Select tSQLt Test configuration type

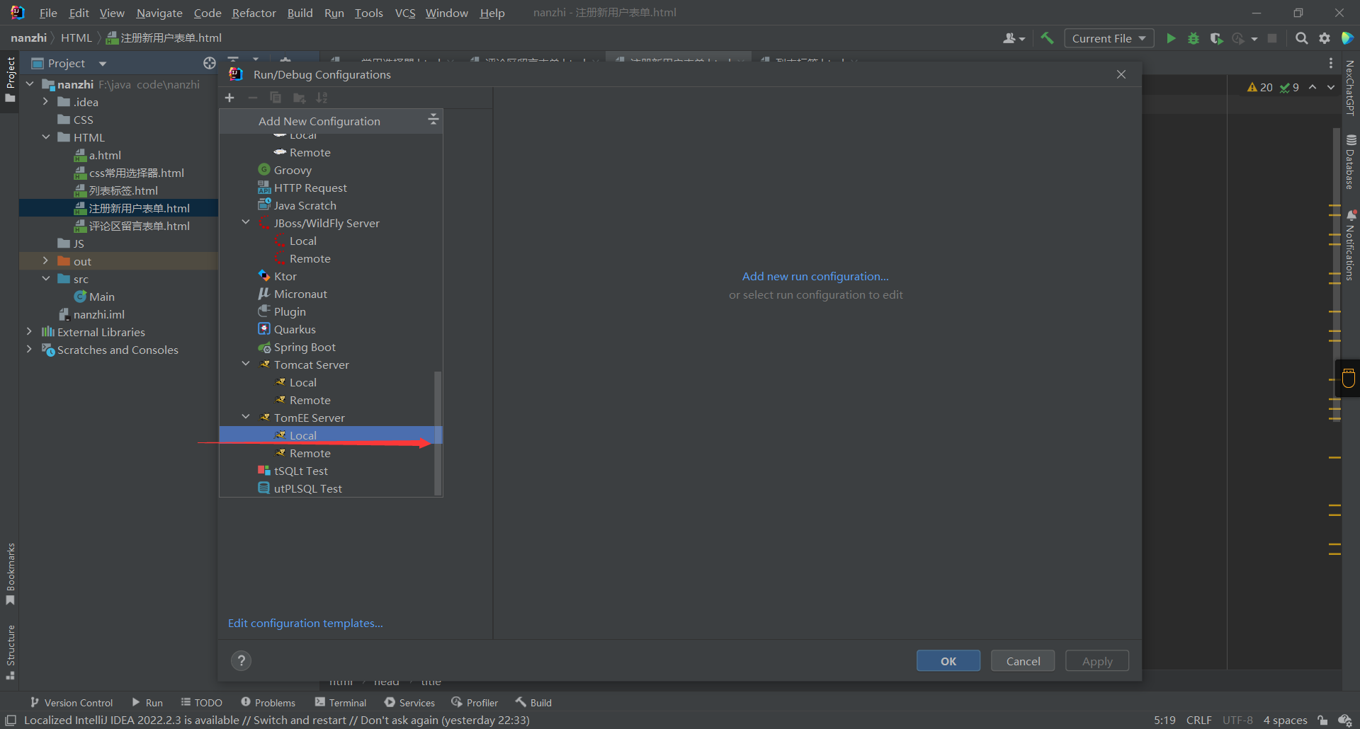click(293, 471)
